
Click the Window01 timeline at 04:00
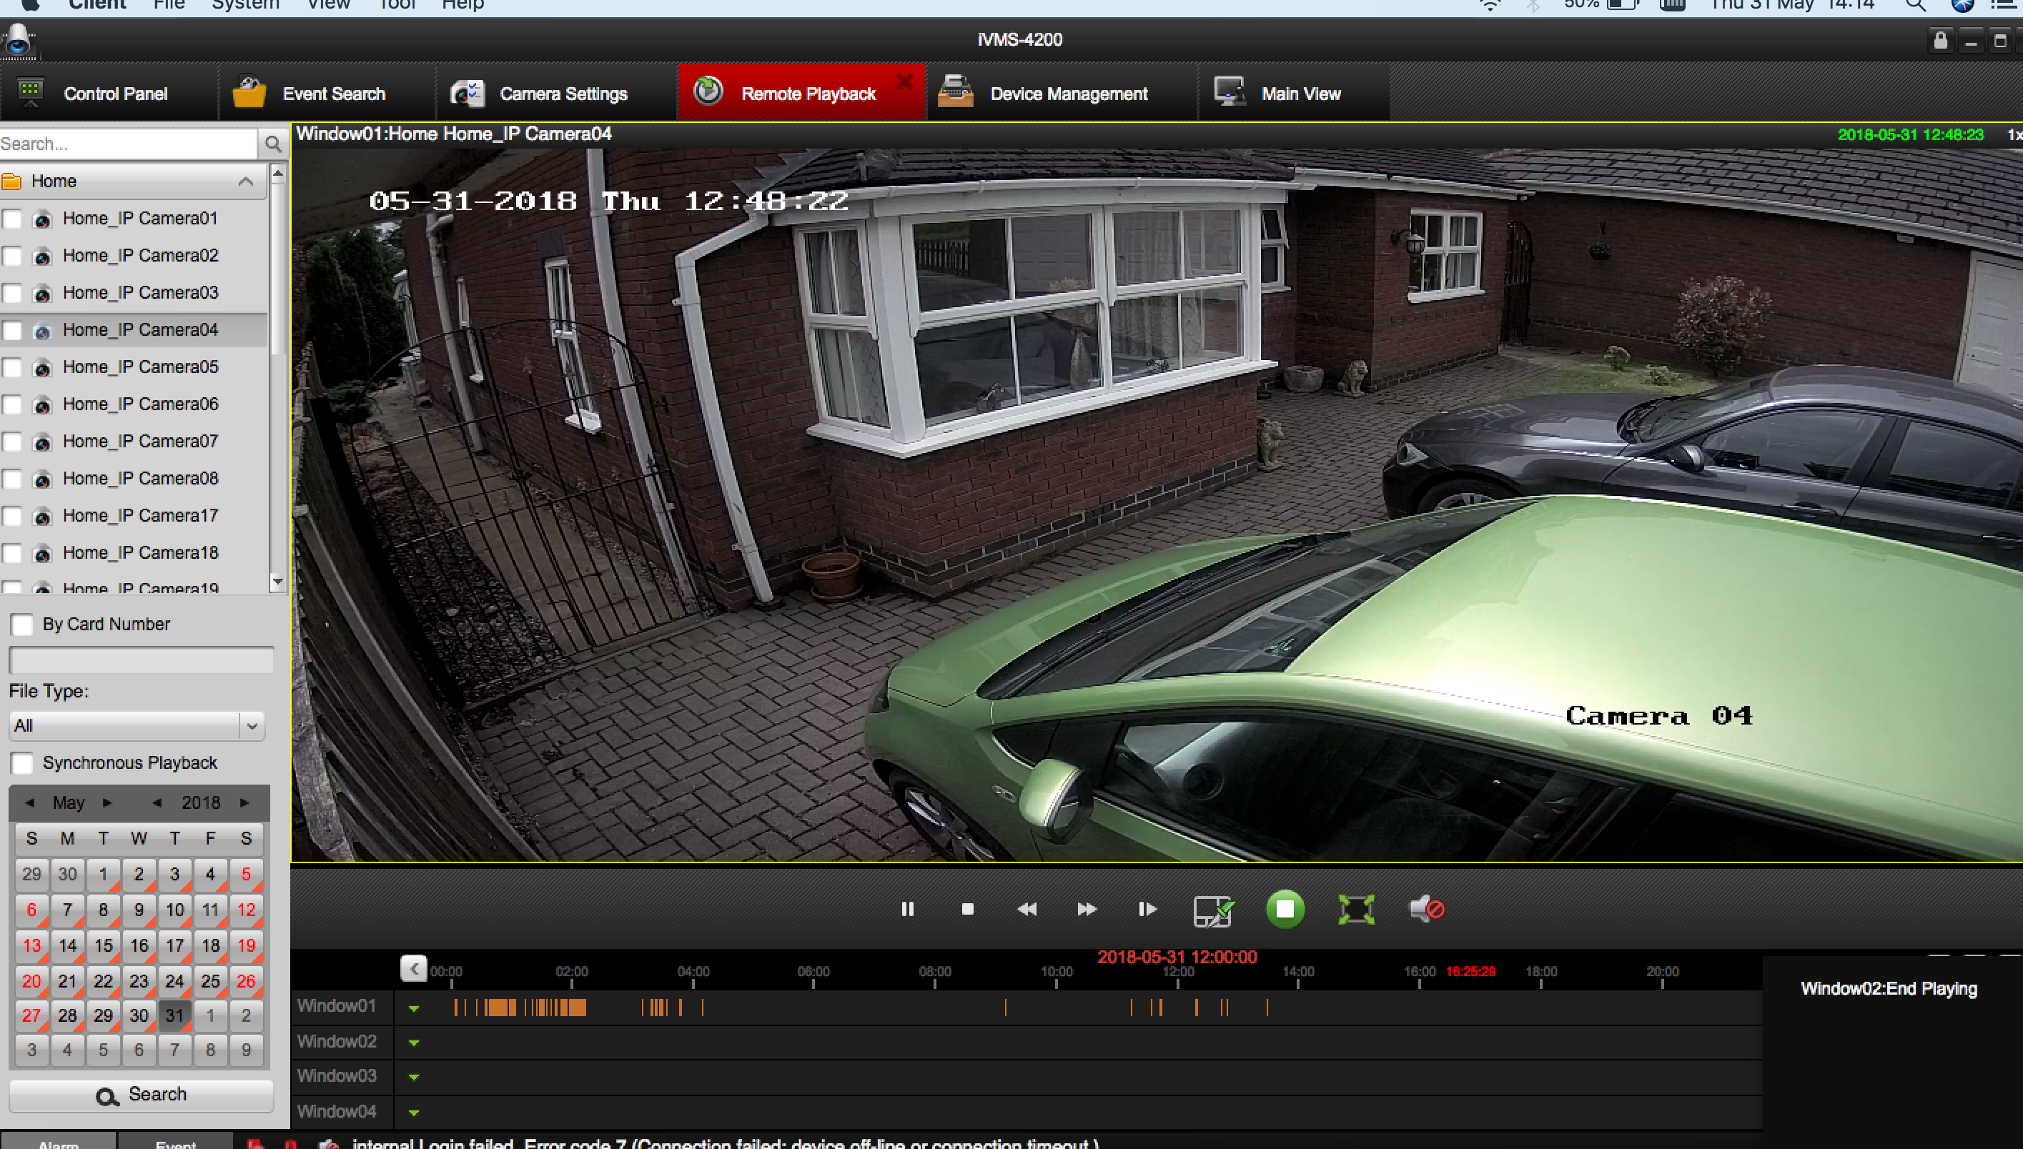pyautogui.click(x=694, y=1007)
